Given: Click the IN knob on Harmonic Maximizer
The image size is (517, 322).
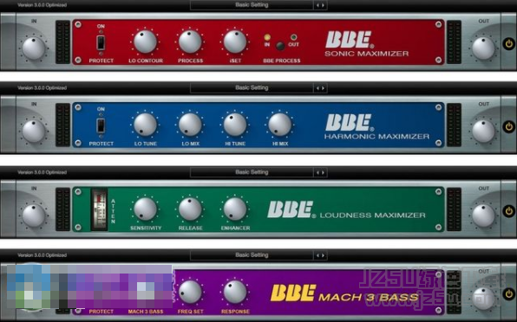Looking at the screenshot, I should click(x=34, y=132).
